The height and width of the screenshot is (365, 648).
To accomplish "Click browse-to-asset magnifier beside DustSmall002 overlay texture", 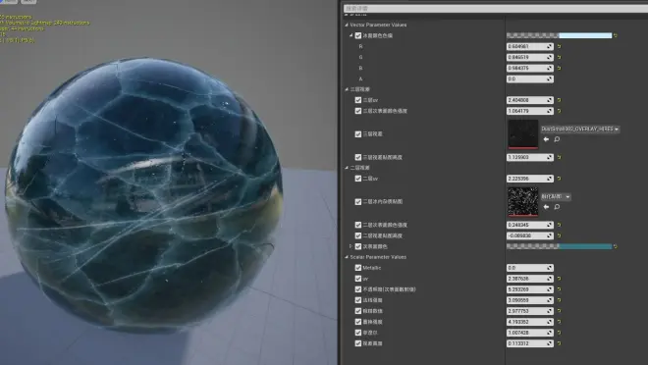I will tap(557, 139).
